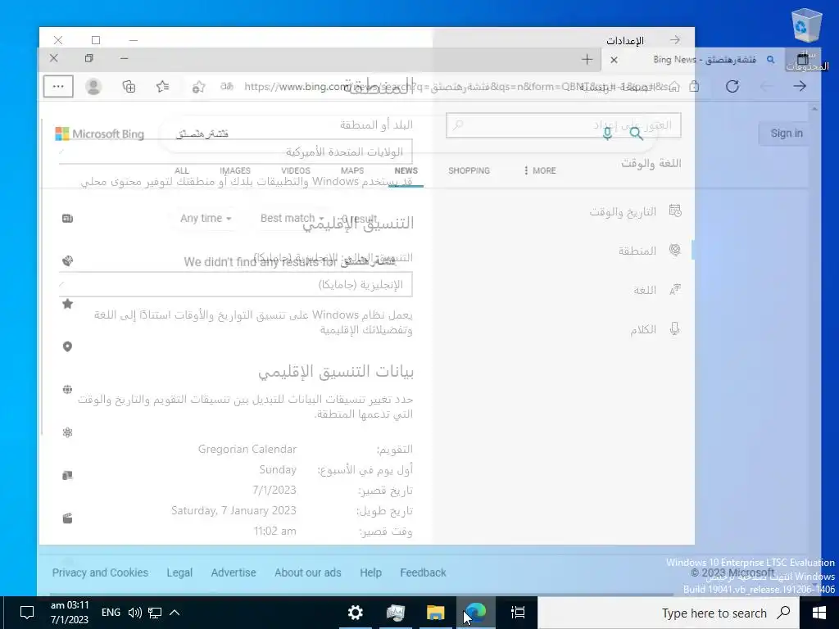Open the Help footer link
839x629 pixels.
370,572
